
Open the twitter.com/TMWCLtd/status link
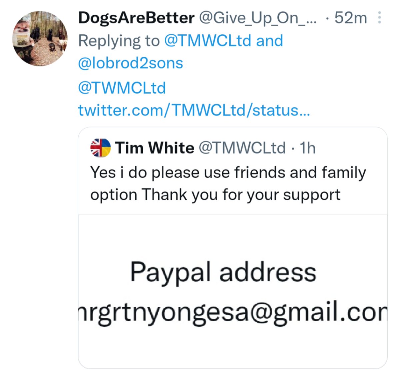[194, 110]
